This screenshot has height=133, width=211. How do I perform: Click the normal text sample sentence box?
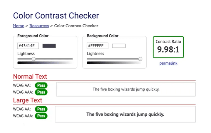pos(126,89)
